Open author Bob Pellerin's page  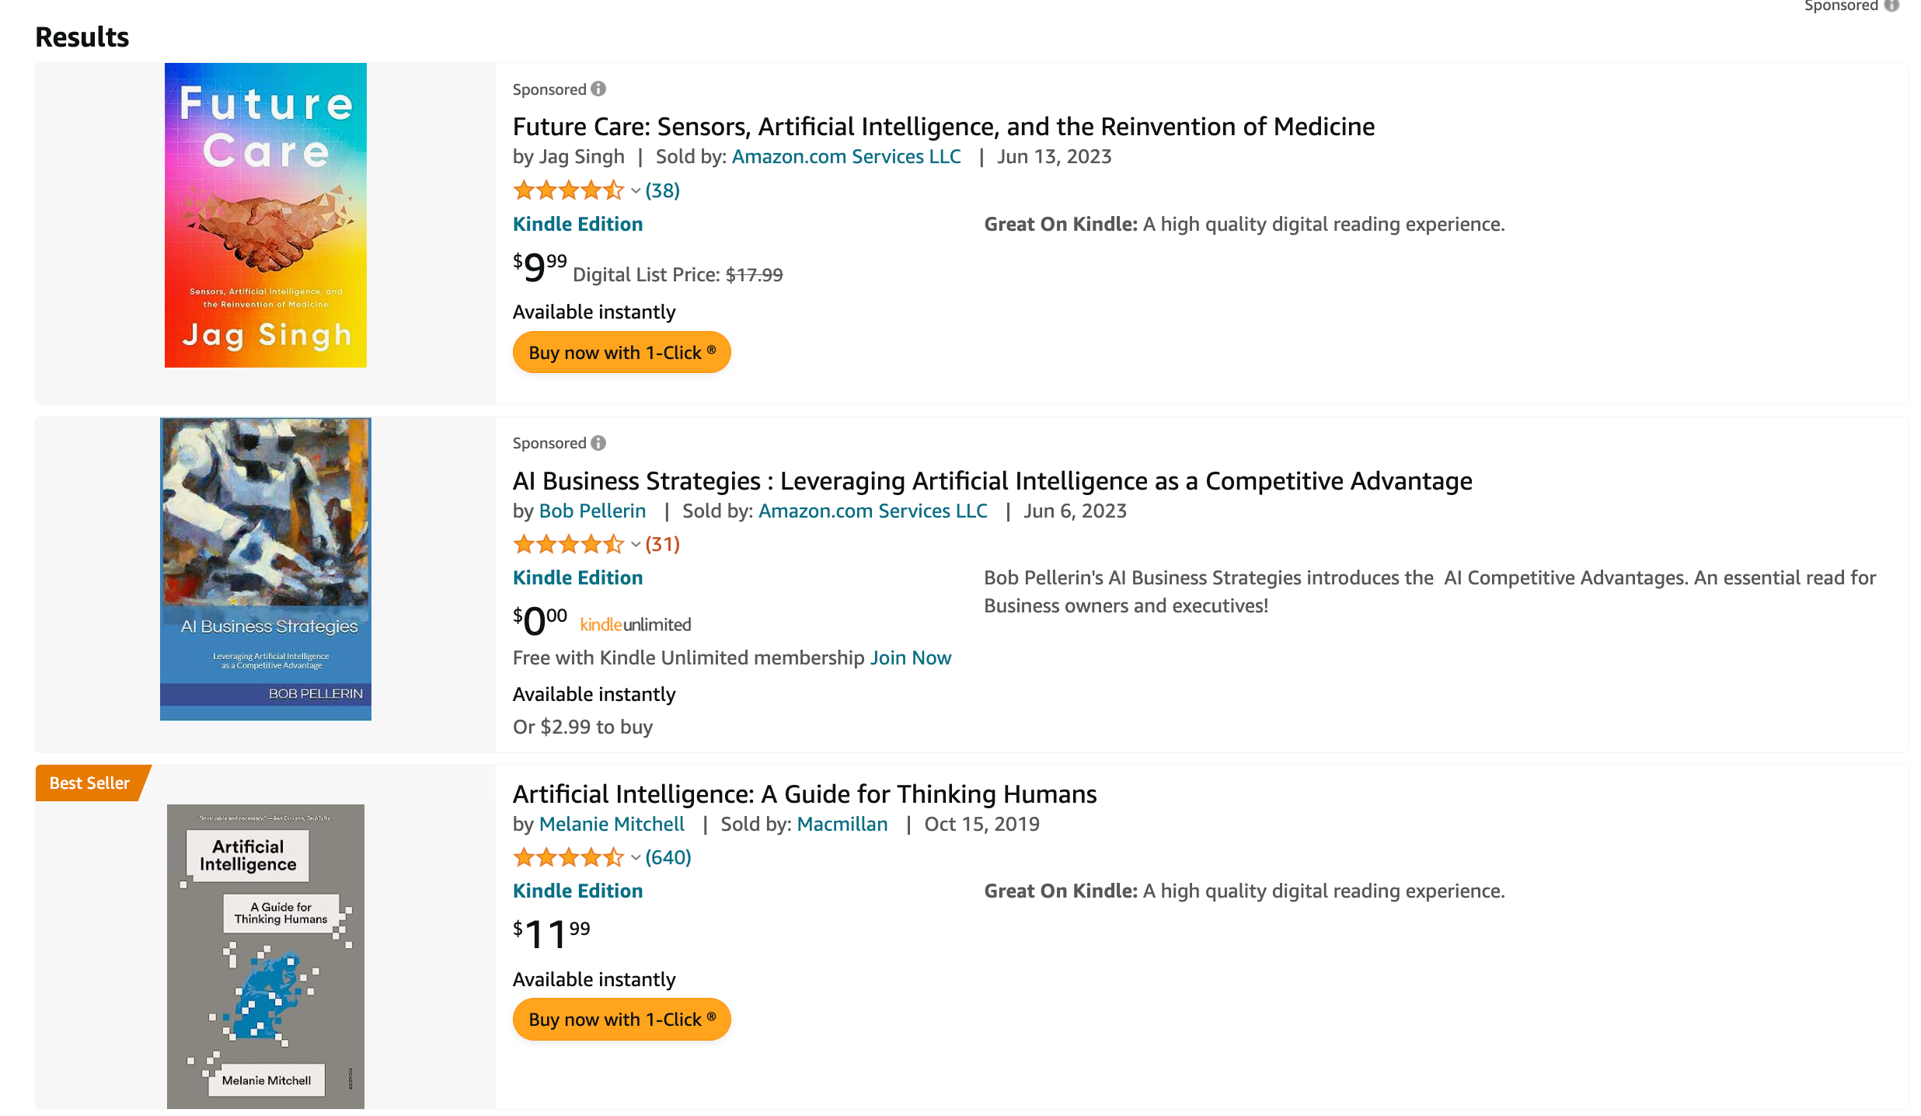click(592, 511)
